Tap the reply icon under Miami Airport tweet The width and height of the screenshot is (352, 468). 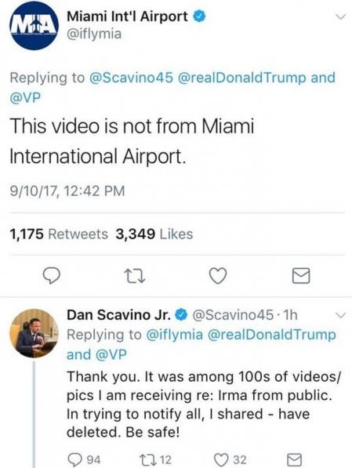click(x=51, y=275)
